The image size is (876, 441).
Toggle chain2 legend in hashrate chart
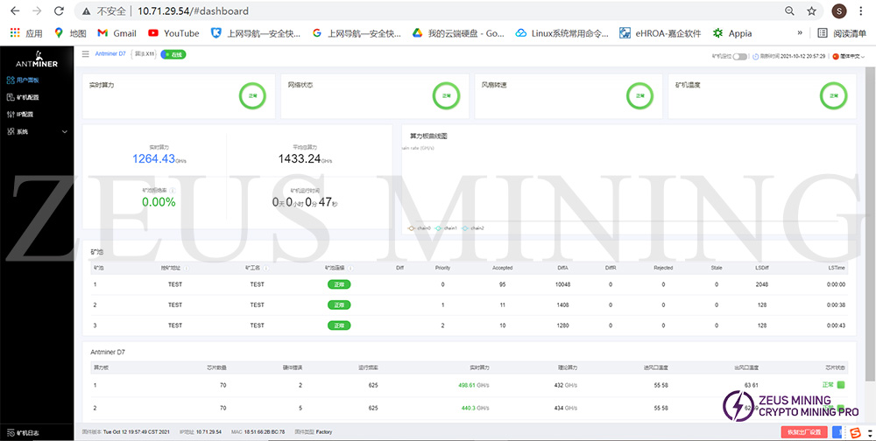tap(472, 227)
